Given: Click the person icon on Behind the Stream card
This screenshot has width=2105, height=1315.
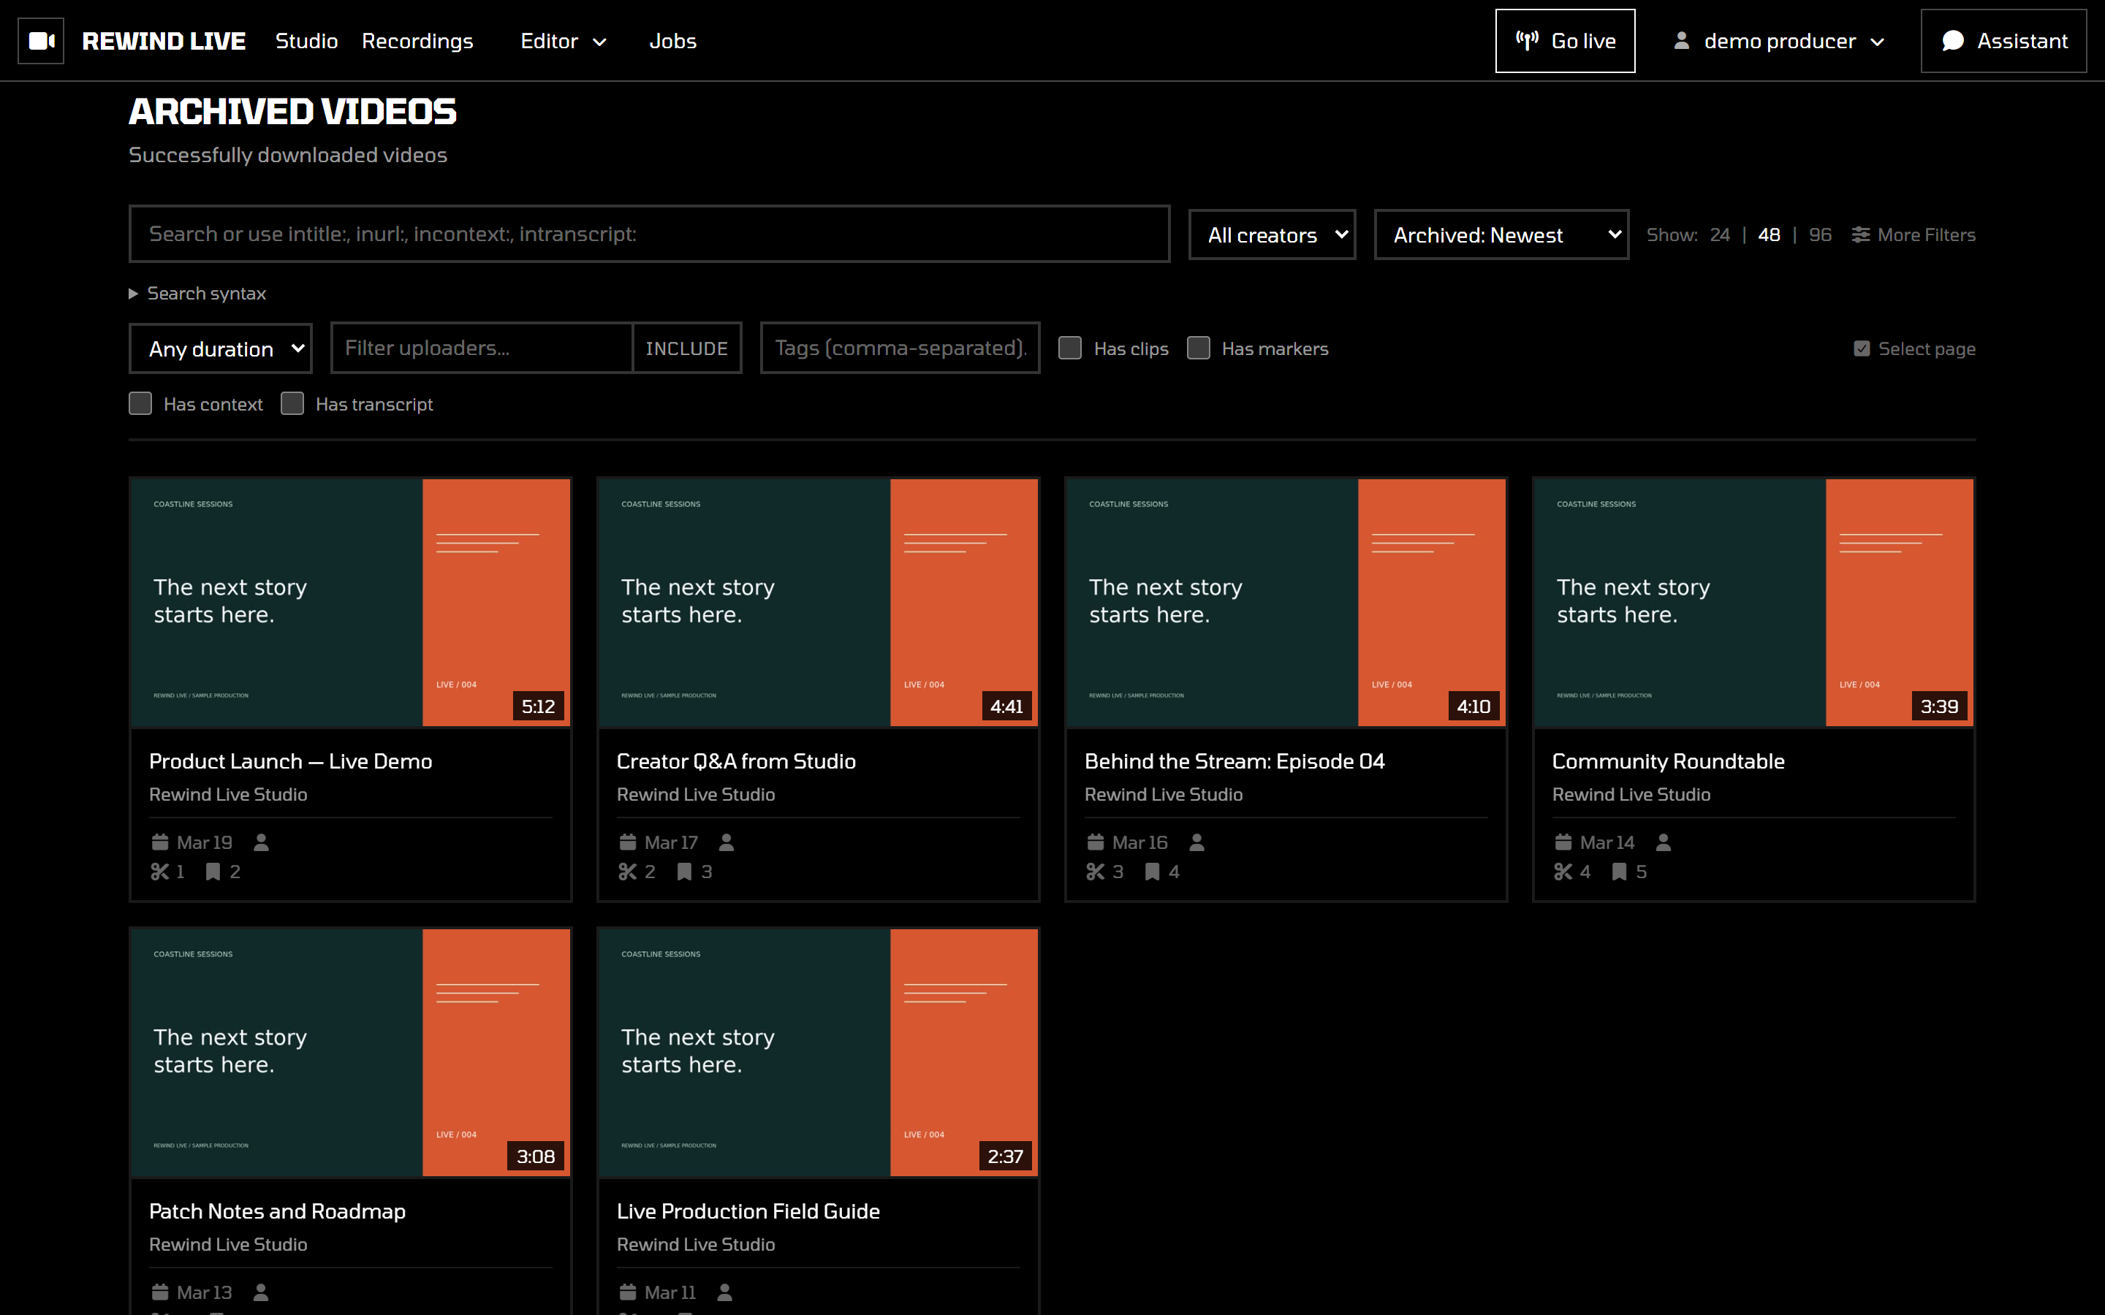Looking at the screenshot, I should [1197, 843].
